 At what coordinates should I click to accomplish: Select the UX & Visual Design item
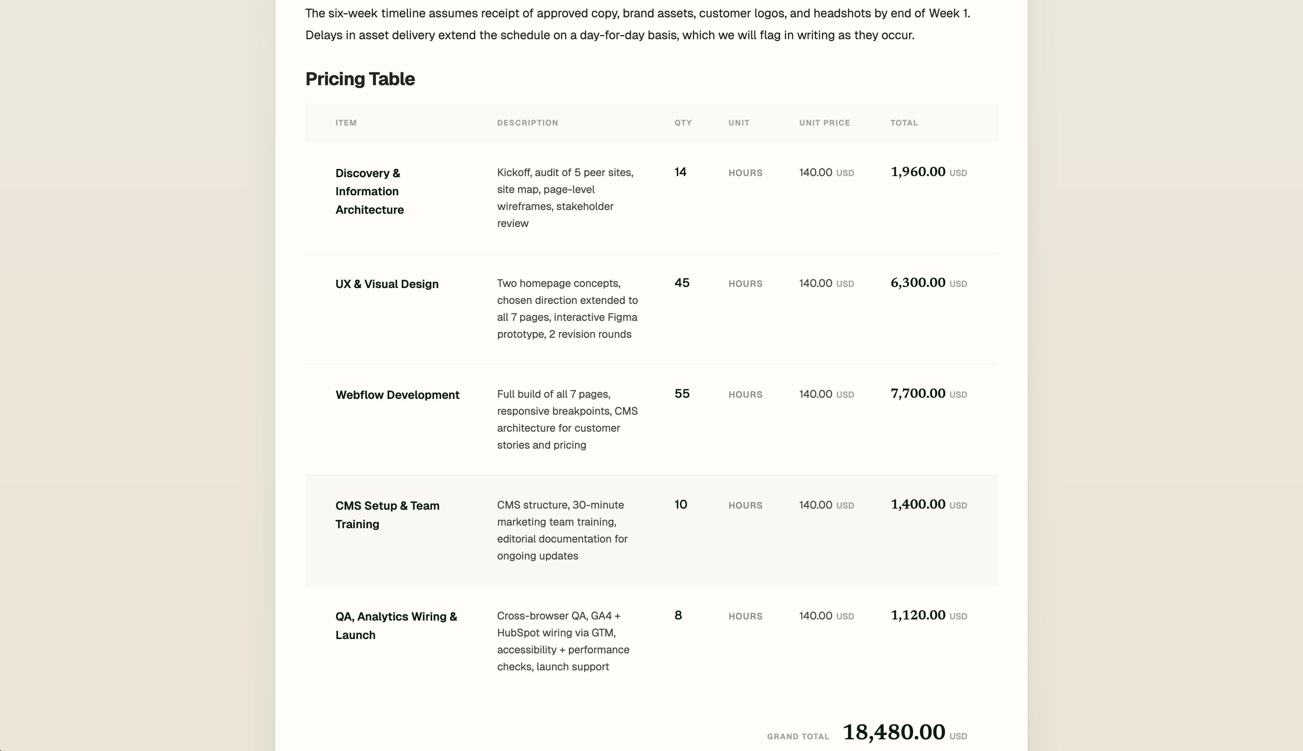tap(387, 284)
